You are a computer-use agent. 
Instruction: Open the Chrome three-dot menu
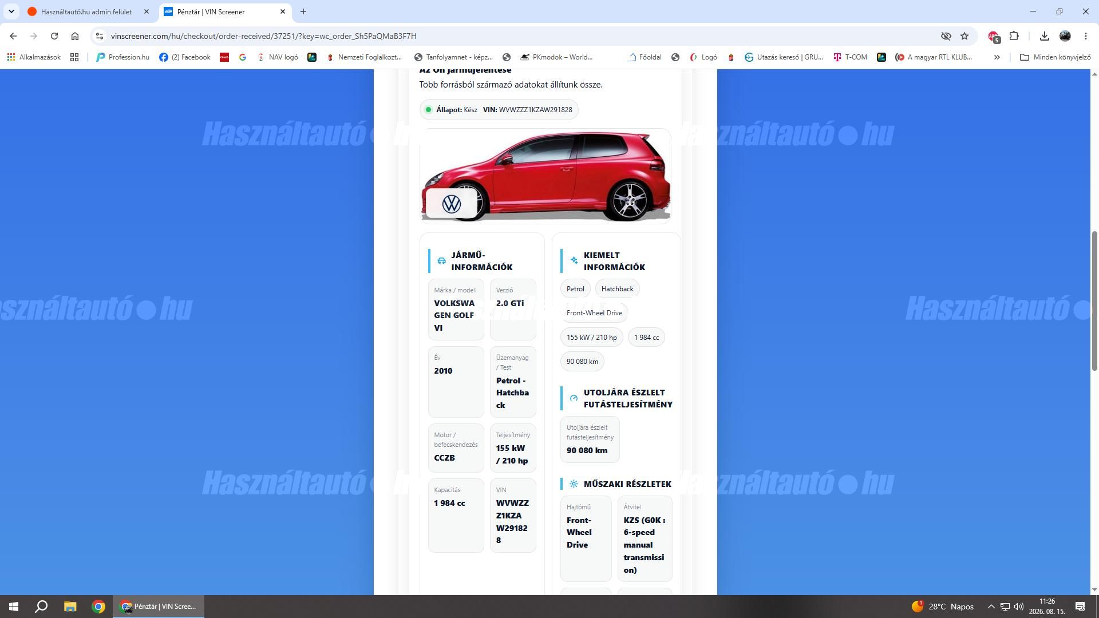tap(1086, 36)
